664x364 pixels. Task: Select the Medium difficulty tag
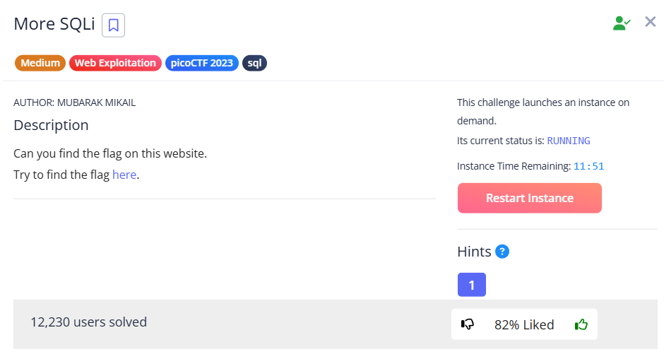click(x=40, y=63)
